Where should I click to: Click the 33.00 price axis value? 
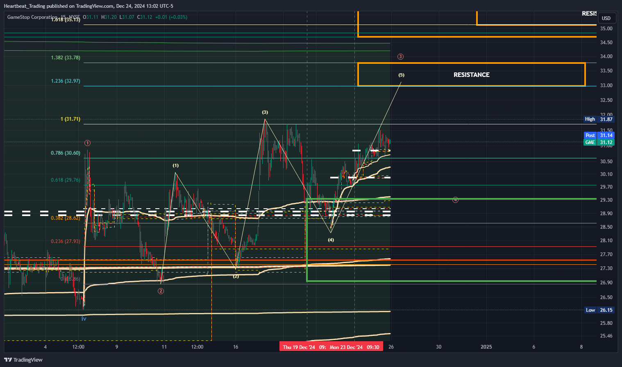[606, 86]
